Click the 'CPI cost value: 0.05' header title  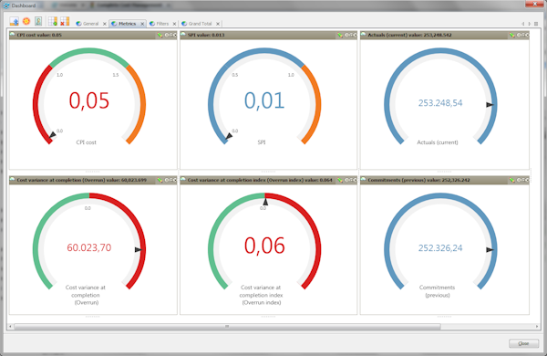click(39, 35)
